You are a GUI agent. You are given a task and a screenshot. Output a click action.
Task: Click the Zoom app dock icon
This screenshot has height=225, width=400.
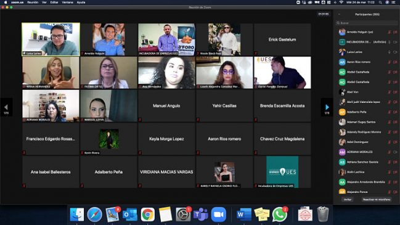click(x=219, y=215)
